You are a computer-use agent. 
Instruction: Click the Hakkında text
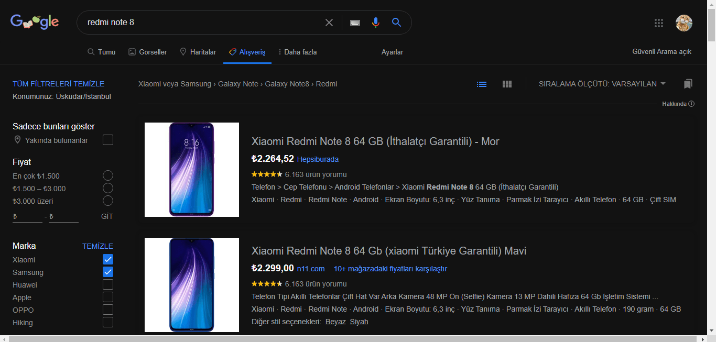(x=674, y=104)
